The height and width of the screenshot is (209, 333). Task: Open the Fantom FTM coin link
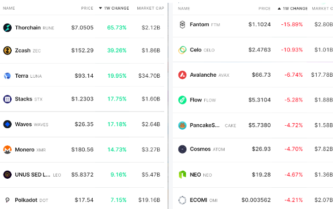199,24
